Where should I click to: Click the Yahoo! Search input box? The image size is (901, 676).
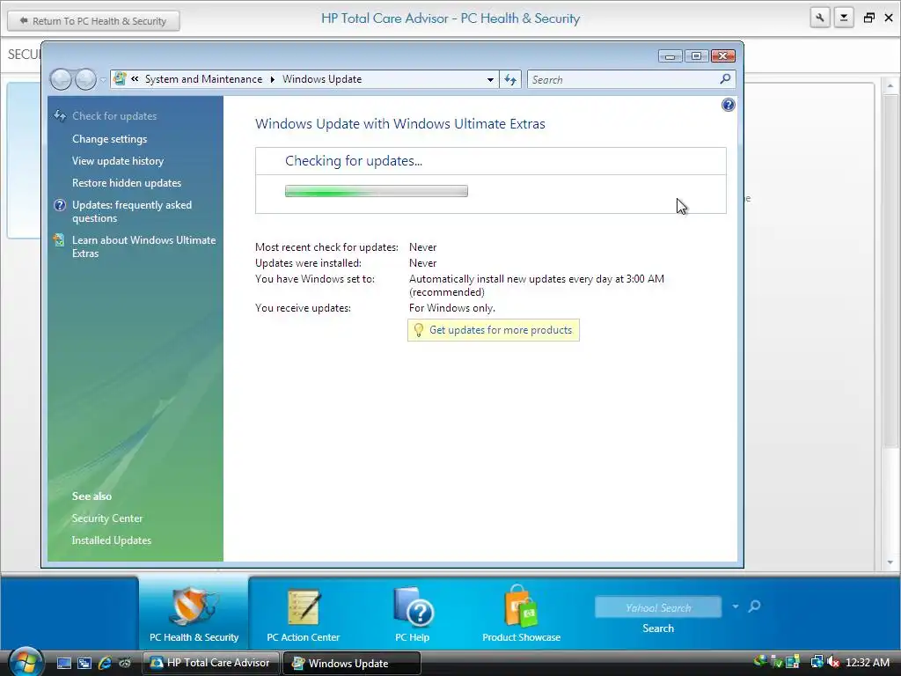pos(658,607)
